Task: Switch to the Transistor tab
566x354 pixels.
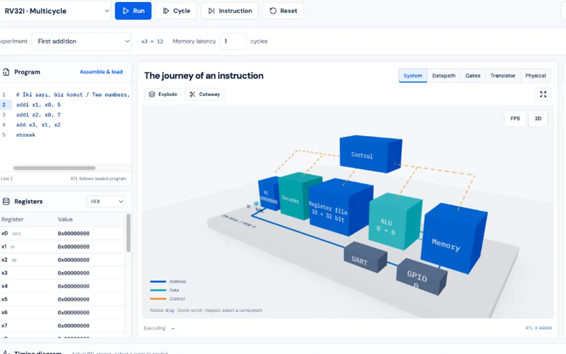Action: [502, 76]
